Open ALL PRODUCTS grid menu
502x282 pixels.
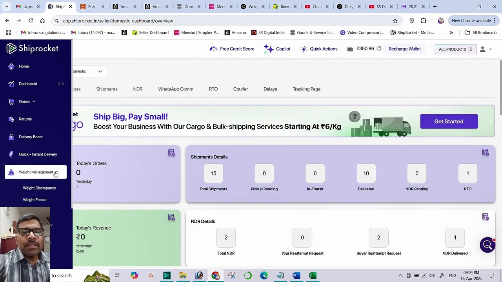[456, 49]
